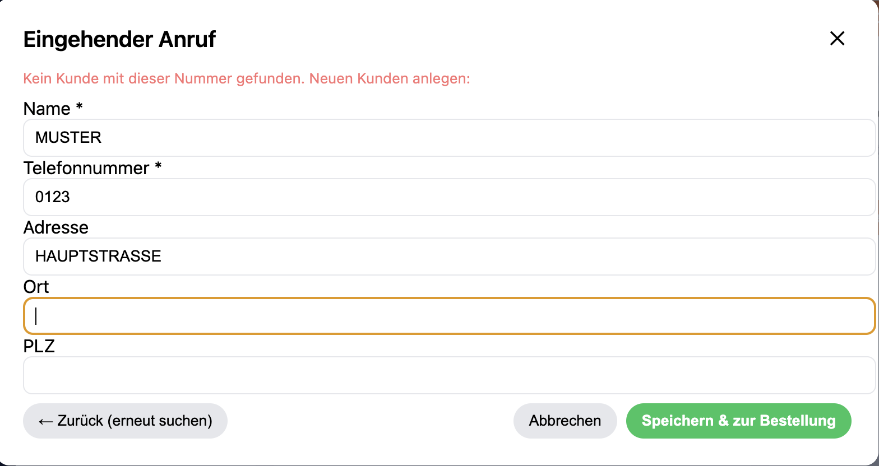Screen dimensions: 879x466
Task: Click the X icon in the top right corner
Action: pyautogui.click(x=837, y=39)
